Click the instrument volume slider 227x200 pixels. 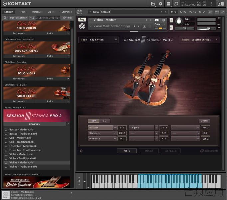[206, 29]
